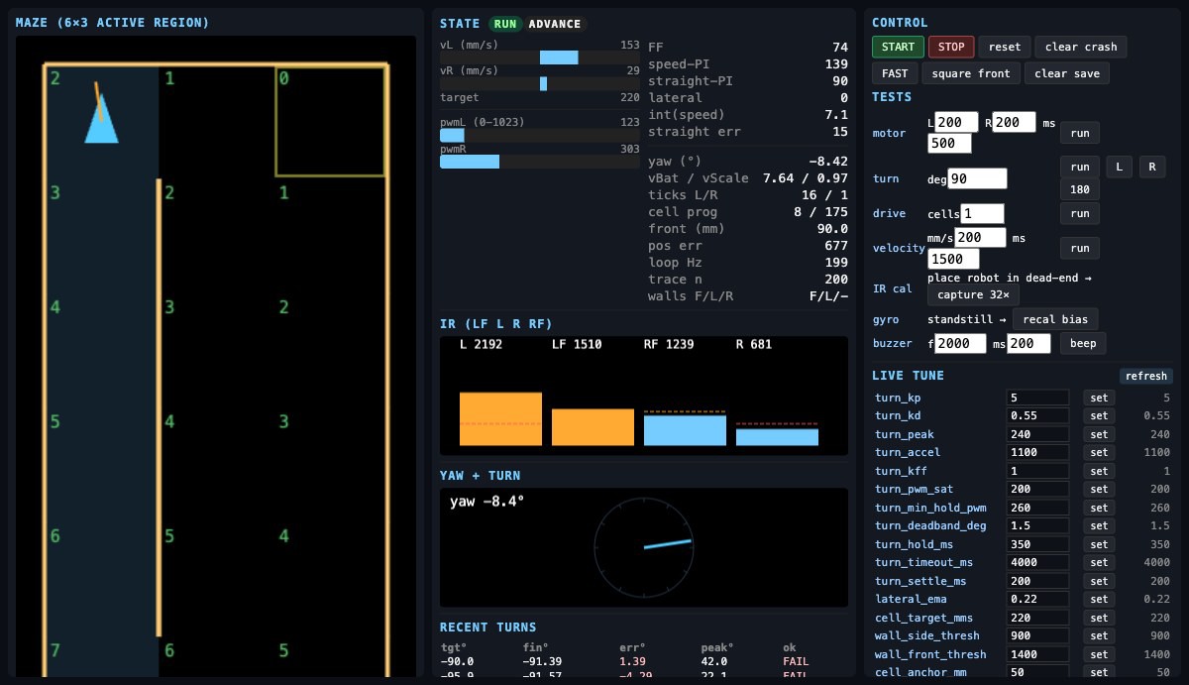
Task: Click the FAIL status for tgt -90.0 row
Action: click(797, 660)
